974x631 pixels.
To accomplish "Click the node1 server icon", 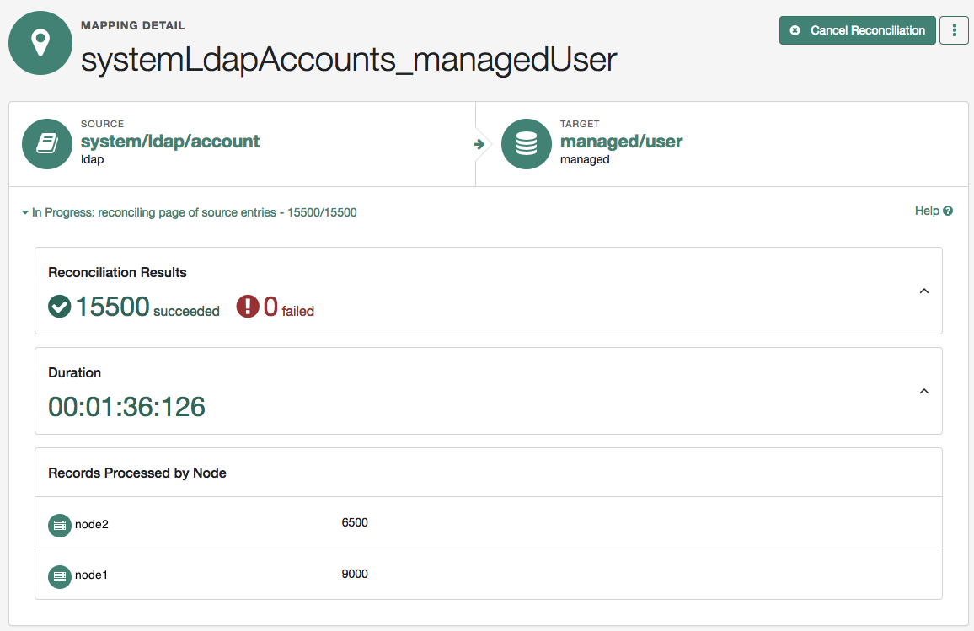I will pos(60,576).
